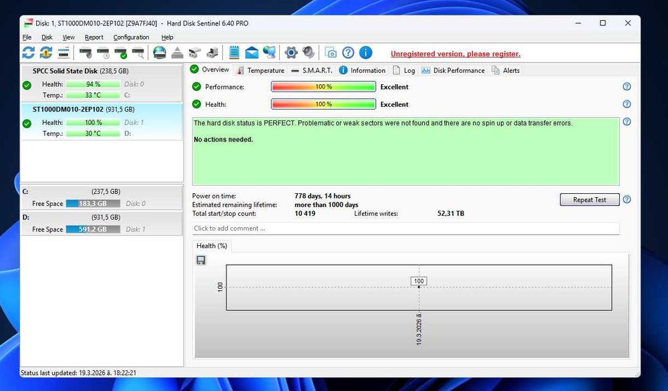Image resolution: width=668 pixels, height=391 pixels.
Task: Click the Performance 100 % gradient bar
Action: tap(323, 87)
